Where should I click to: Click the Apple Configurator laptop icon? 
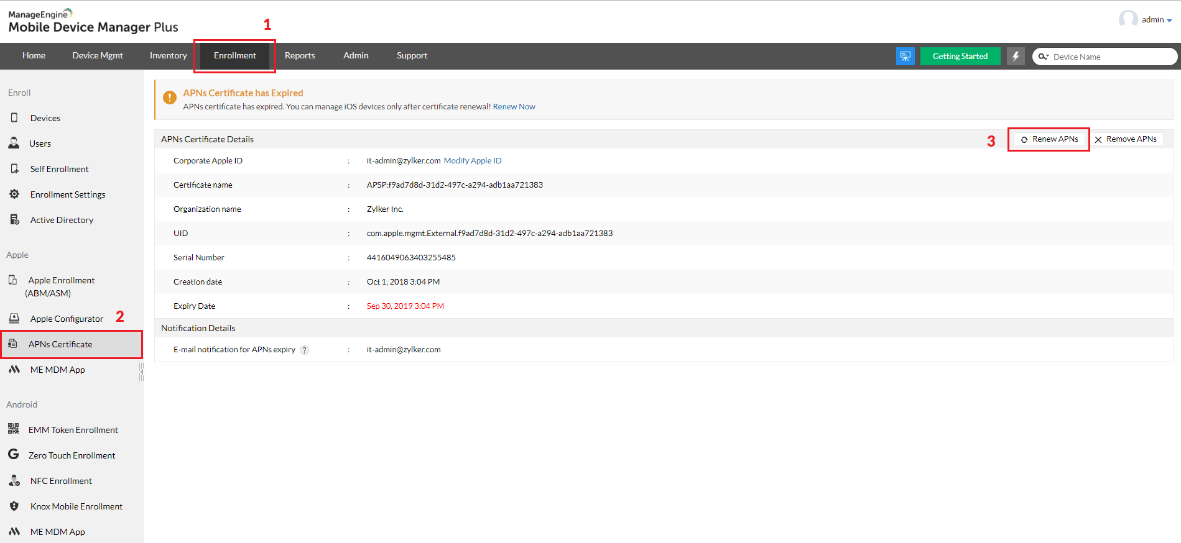click(x=14, y=318)
